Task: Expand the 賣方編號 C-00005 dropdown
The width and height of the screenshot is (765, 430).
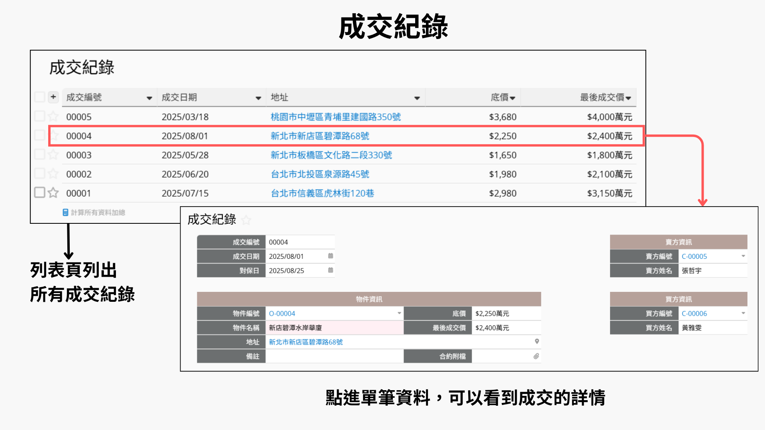Action: (x=743, y=256)
